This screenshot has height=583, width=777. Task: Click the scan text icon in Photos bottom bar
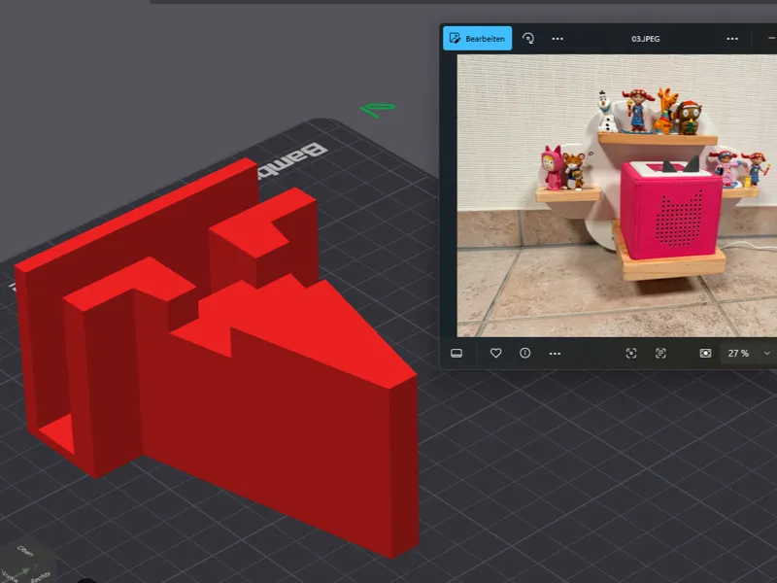(x=660, y=353)
